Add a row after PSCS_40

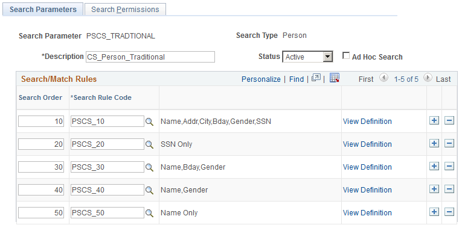pyautogui.click(x=434, y=189)
